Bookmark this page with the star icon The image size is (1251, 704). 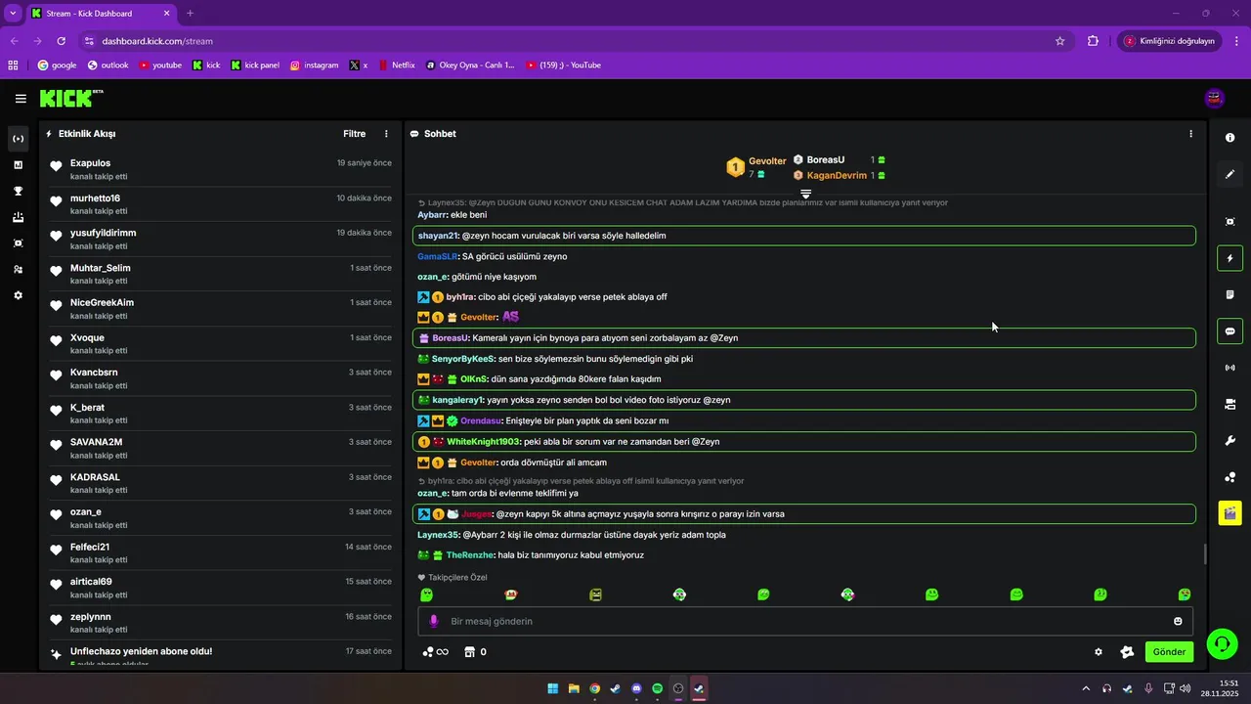pyautogui.click(x=1059, y=41)
